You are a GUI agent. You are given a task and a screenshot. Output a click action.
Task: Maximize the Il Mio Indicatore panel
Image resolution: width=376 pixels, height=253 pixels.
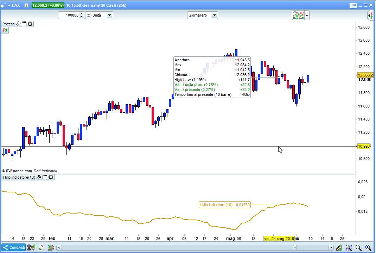pyautogui.click(x=45, y=177)
